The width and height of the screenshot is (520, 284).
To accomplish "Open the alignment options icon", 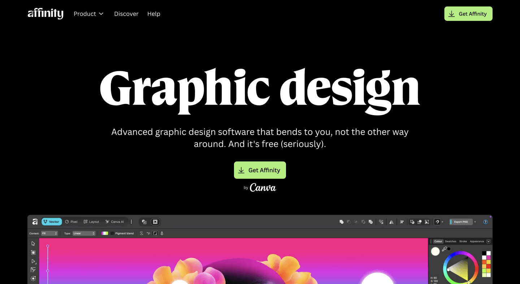I will point(402,222).
